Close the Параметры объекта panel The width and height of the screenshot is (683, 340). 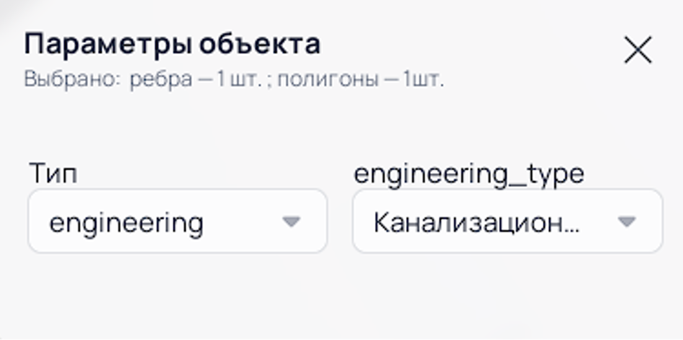[x=638, y=50]
